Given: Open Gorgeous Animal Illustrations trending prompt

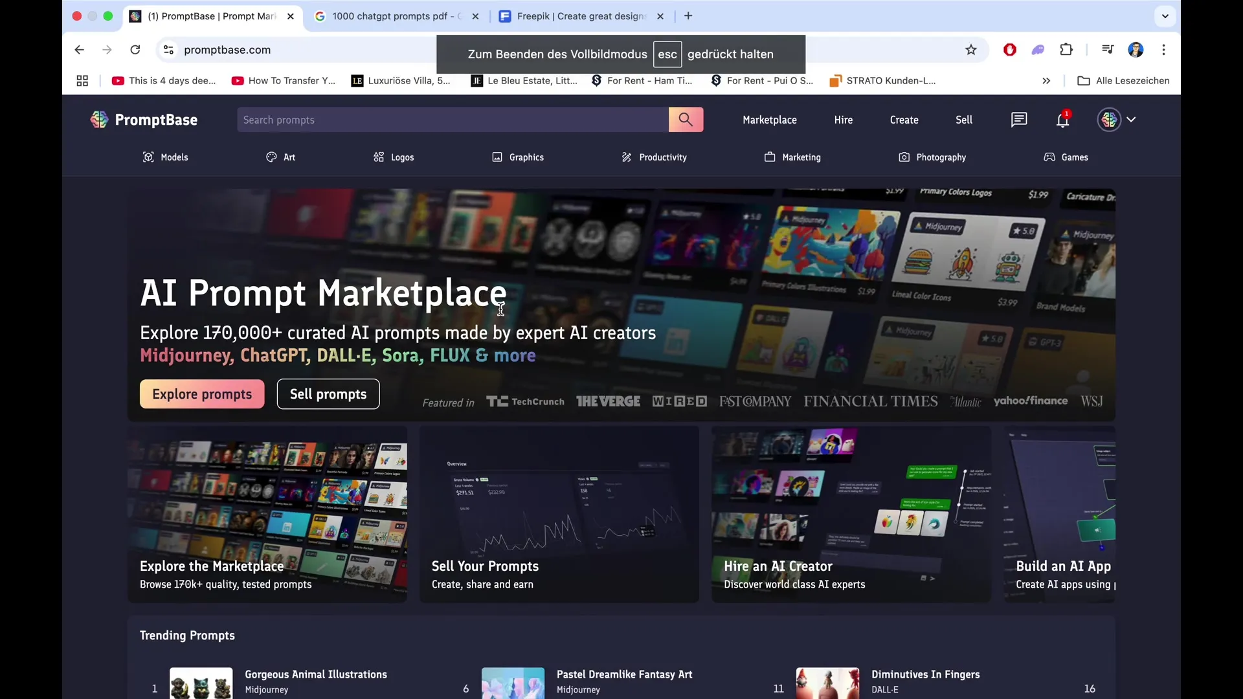Looking at the screenshot, I should pyautogui.click(x=315, y=674).
